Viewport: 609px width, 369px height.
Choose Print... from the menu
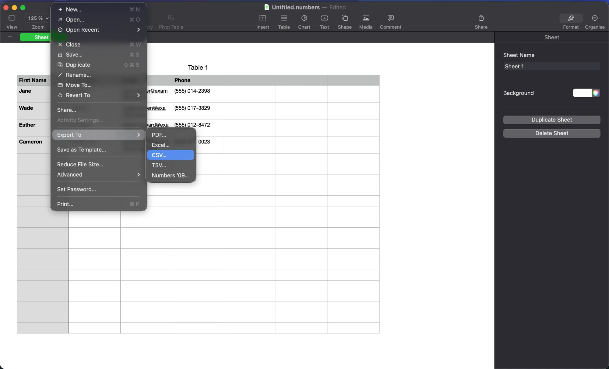pyautogui.click(x=99, y=204)
